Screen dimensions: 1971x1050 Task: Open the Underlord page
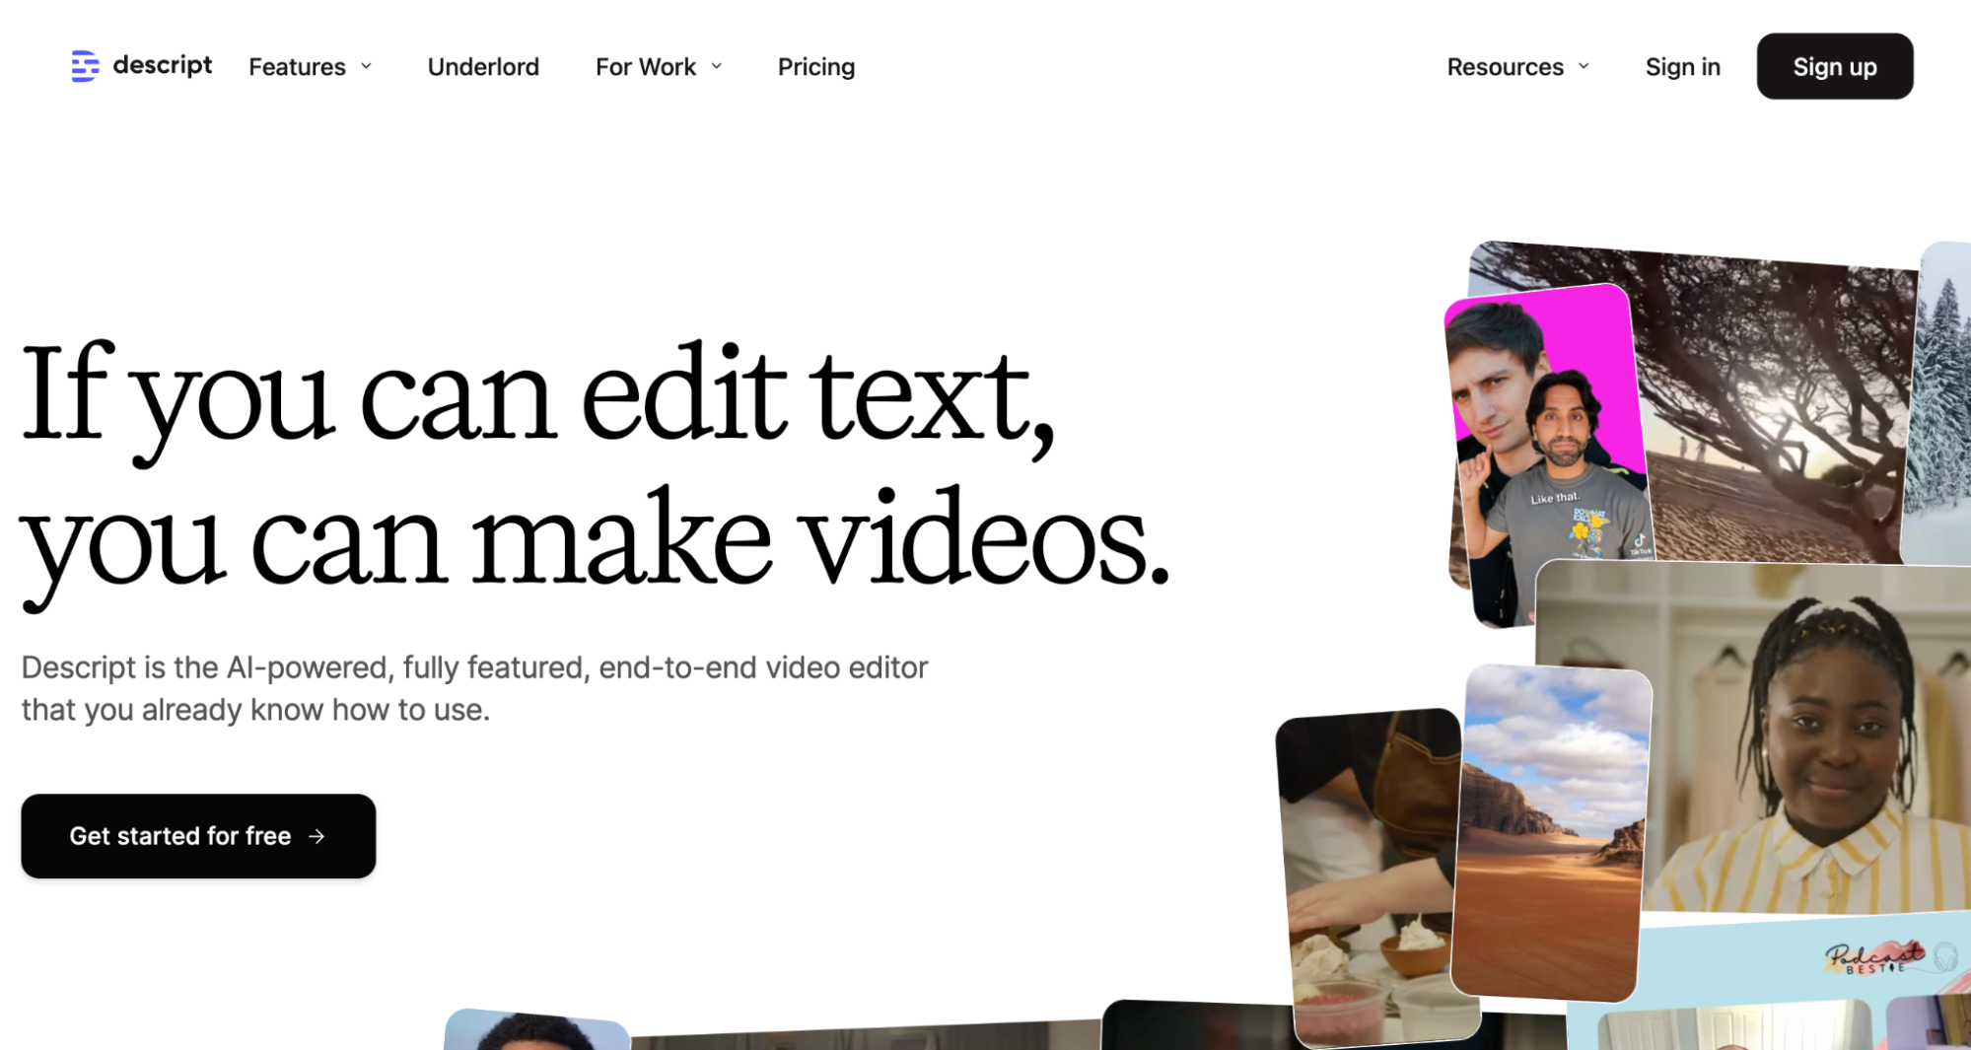483,66
